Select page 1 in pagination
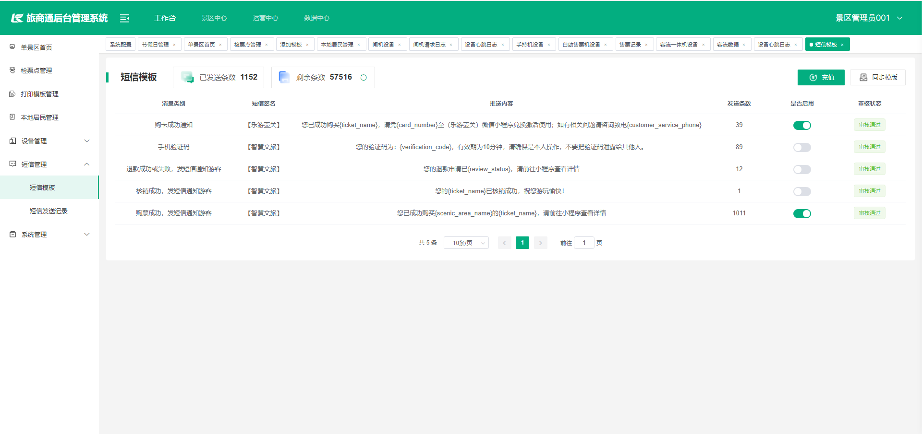The height and width of the screenshot is (434, 922). pyautogui.click(x=522, y=243)
